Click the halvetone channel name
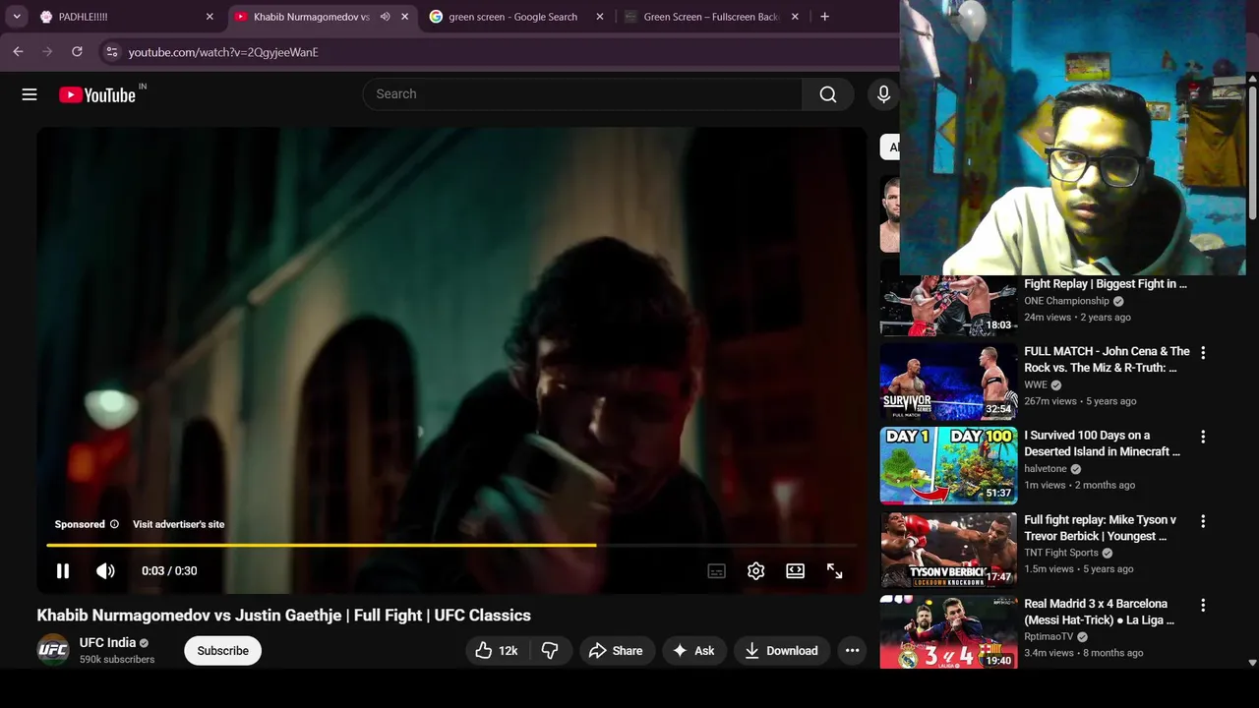 1046,469
